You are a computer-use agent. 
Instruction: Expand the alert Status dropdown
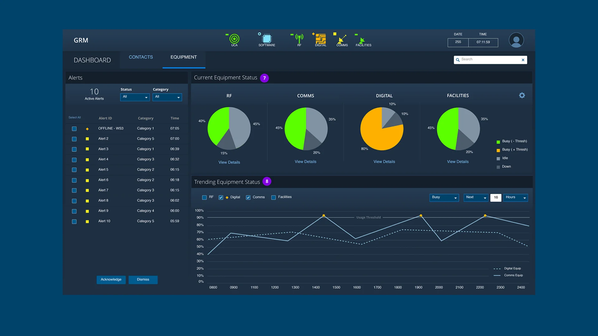tap(135, 97)
